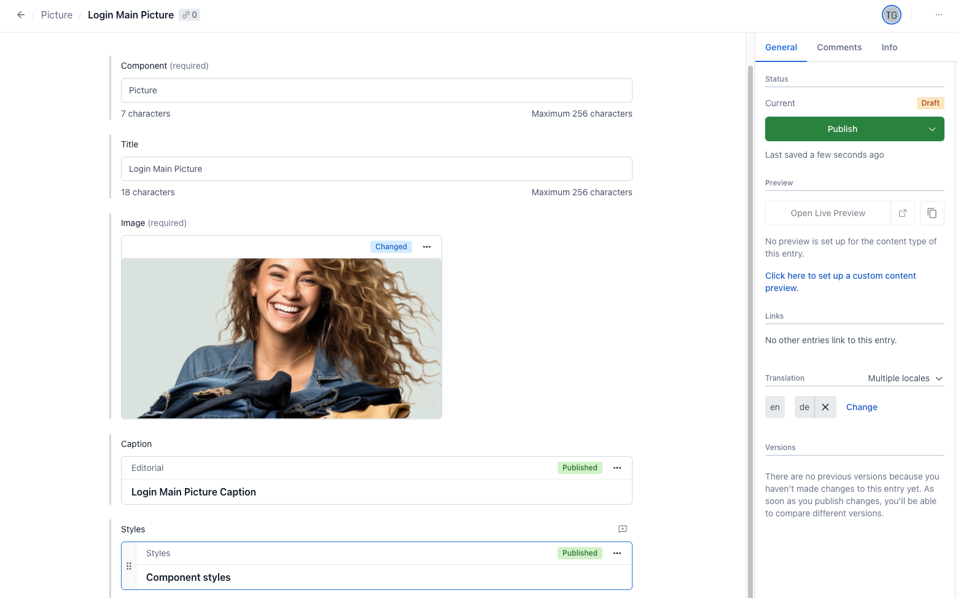The width and height of the screenshot is (958, 598).
Task: Open the Multiple locales dropdown
Action: [905, 378]
